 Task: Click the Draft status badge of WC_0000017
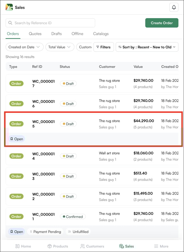click(68, 84)
